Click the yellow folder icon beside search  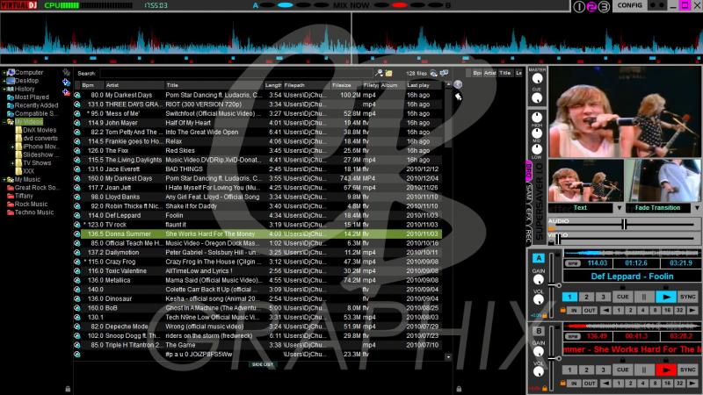click(388, 73)
